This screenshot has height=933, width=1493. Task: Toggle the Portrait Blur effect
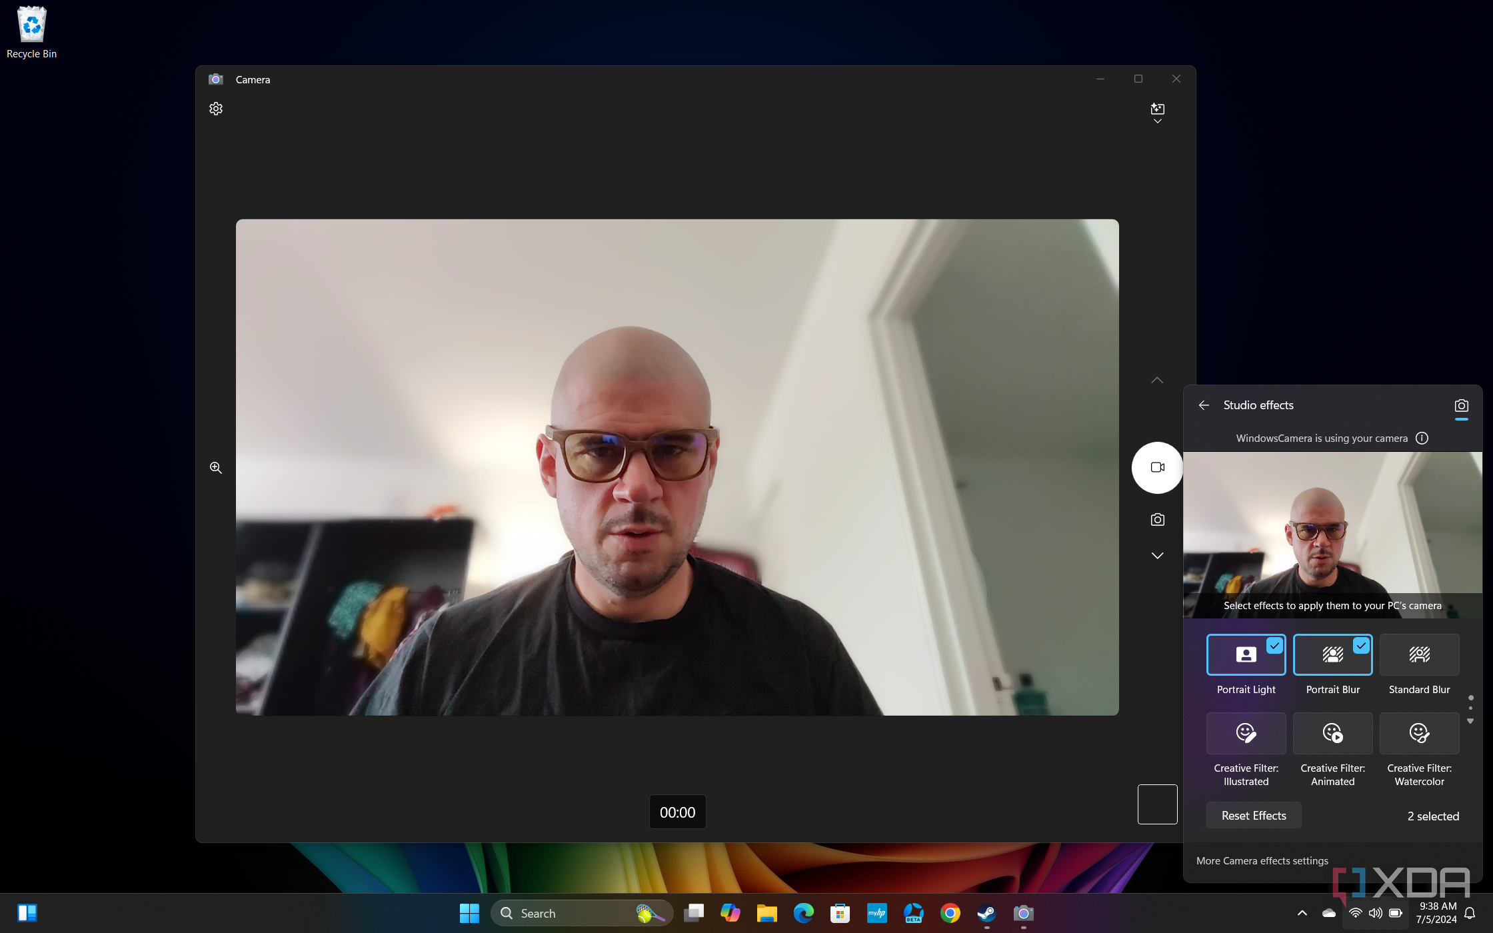[x=1333, y=654]
